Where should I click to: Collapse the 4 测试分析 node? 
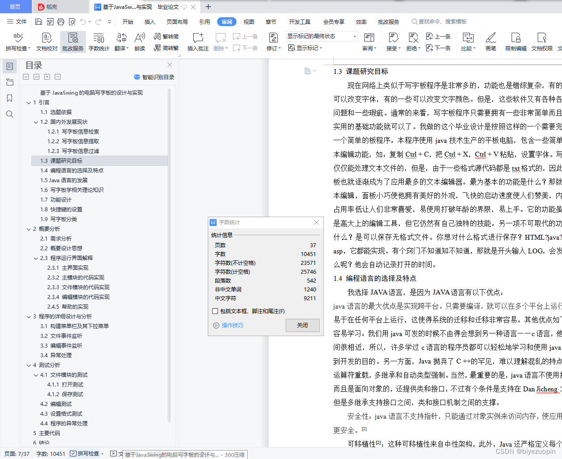[29, 365]
